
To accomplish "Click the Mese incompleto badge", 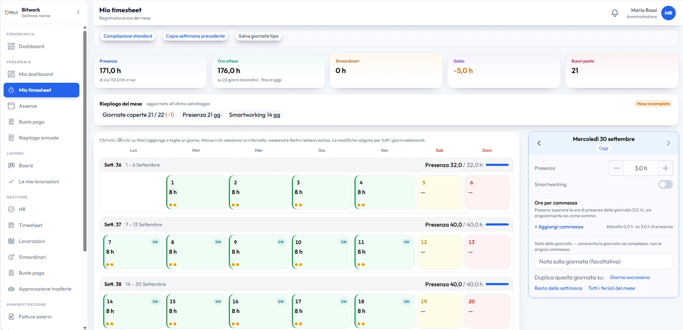I will click(653, 104).
